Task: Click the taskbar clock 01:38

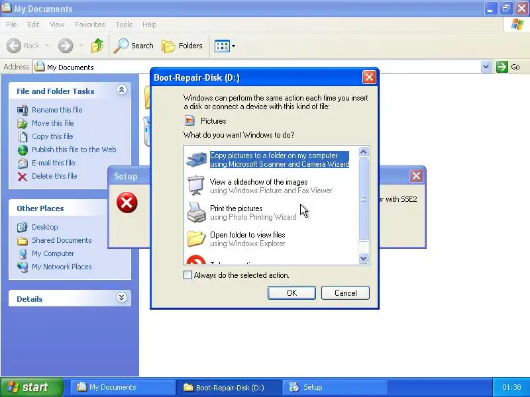Action: coord(511,387)
